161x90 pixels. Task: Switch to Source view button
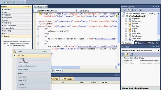coord(57,70)
